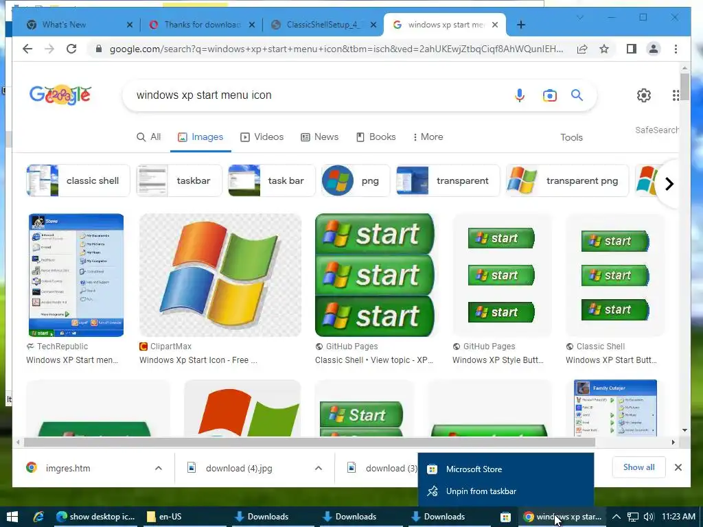Filter by task bar chip
Screen dimensions: 703x527
(x=272, y=180)
